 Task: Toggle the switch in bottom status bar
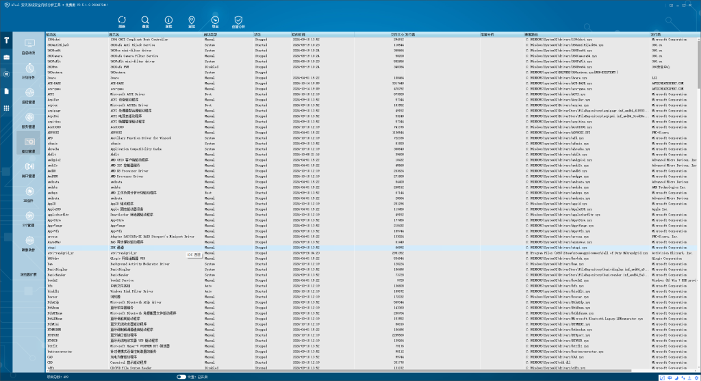[181, 376]
